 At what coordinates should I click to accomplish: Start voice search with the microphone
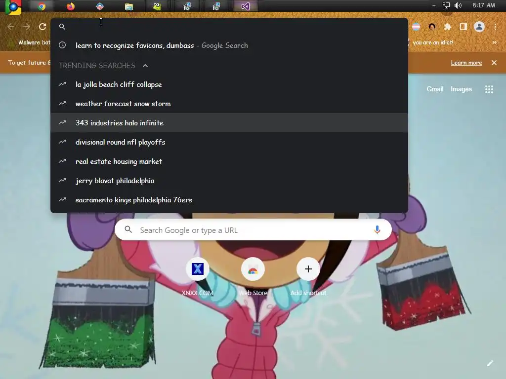click(377, 229)
